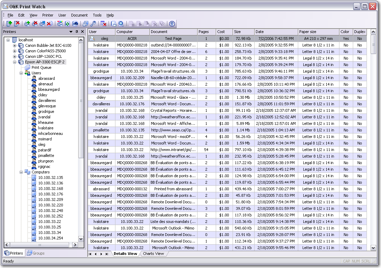381x268 pixels.
Task: Toggle the pin on the Printers panel
Action: [77, 32]
